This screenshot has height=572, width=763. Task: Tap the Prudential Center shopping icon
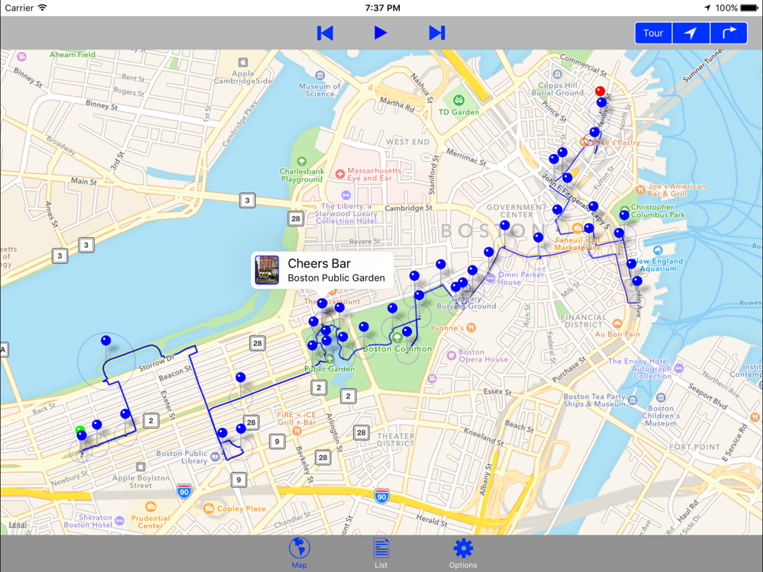(x=151, y=507)
